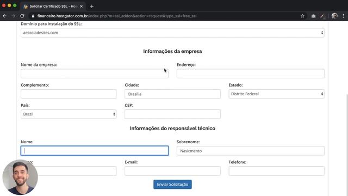The width and height of the screenshot is (348, 196).
Task: Go back with the browser back arrow
Action: (5, 16)
